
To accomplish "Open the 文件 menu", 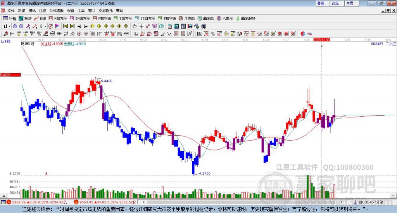I will coord(11,10).
